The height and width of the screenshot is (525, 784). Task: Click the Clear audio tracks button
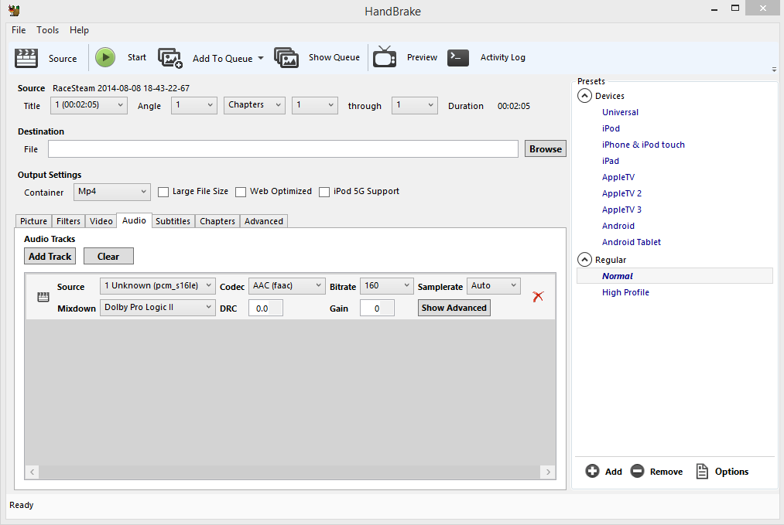(x=108, y=256)
